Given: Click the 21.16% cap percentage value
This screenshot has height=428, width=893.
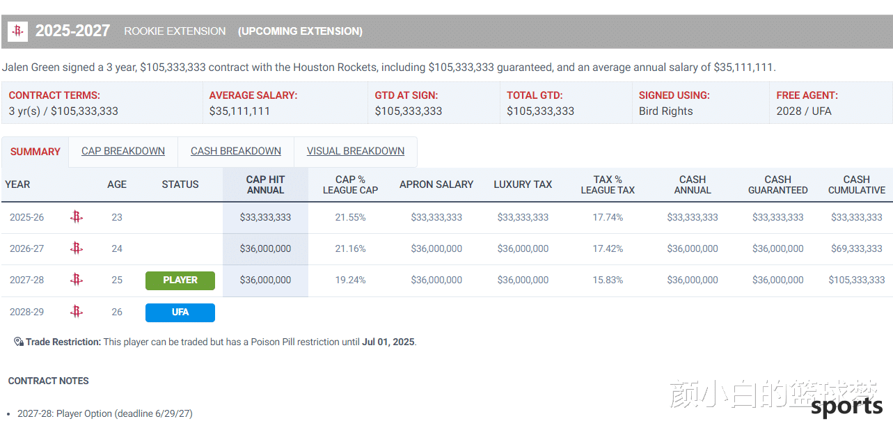Looking at the screenshot, I should click(350, 248).
